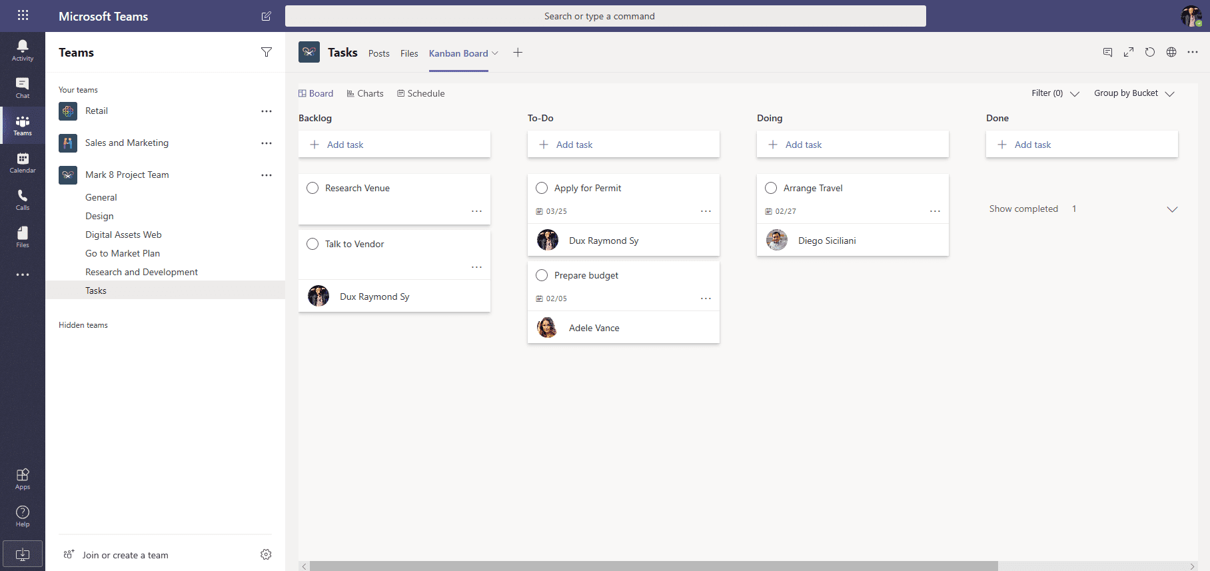Click Join or create a team
This screenshot has width=1210, height=571.
point(125,555)
